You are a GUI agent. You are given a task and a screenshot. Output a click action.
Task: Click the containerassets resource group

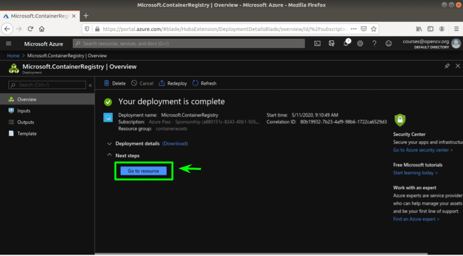click(x=172, y=129)
